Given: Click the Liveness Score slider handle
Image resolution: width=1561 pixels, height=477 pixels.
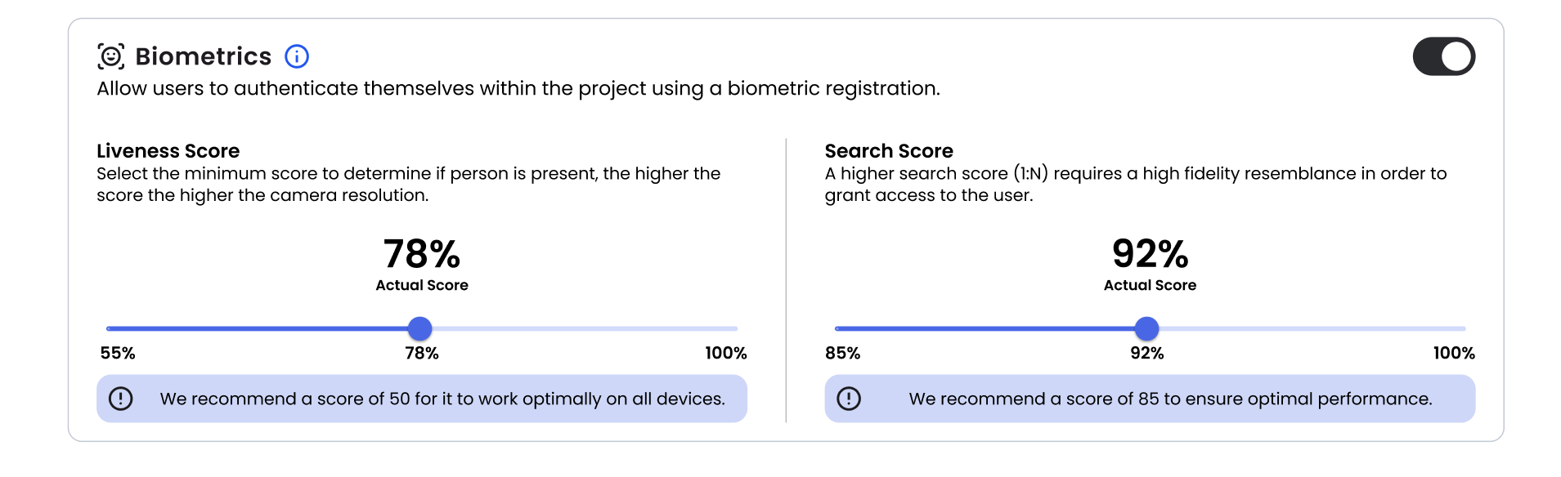Looking at the screenshot, I should (420, 328).
